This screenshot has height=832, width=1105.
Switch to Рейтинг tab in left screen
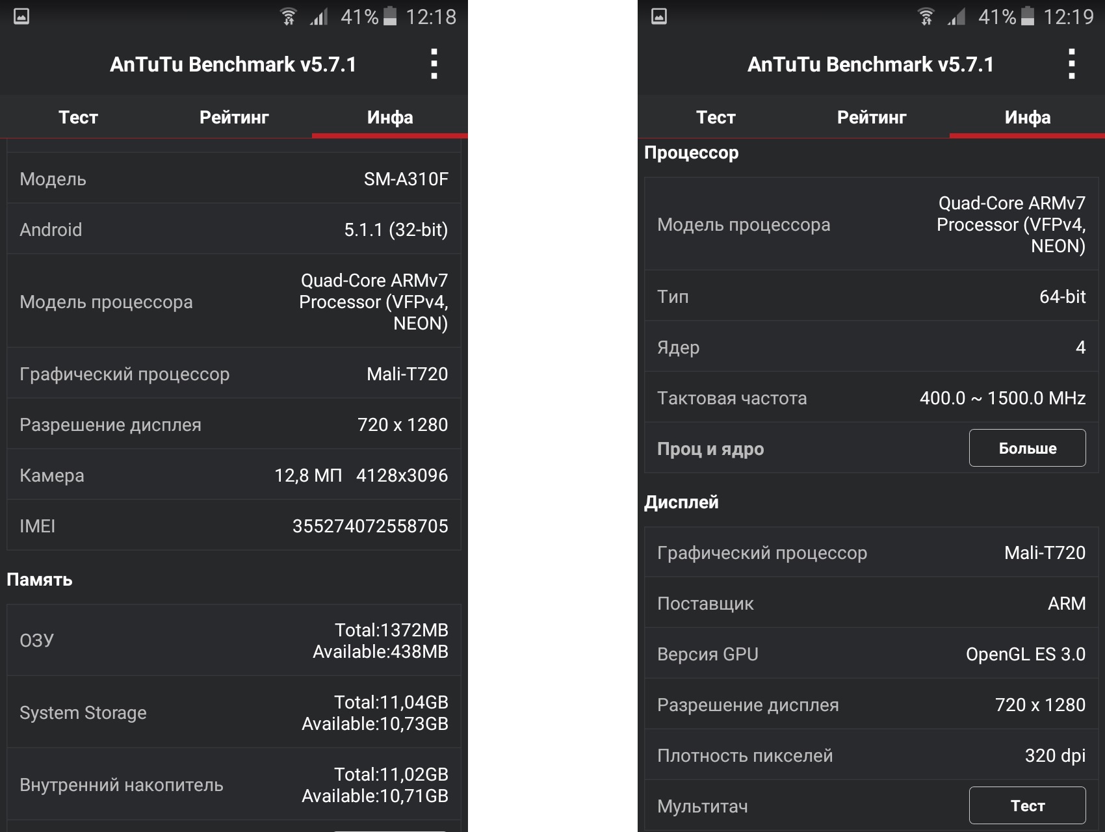pyautogui.click(x=234, y=117)
